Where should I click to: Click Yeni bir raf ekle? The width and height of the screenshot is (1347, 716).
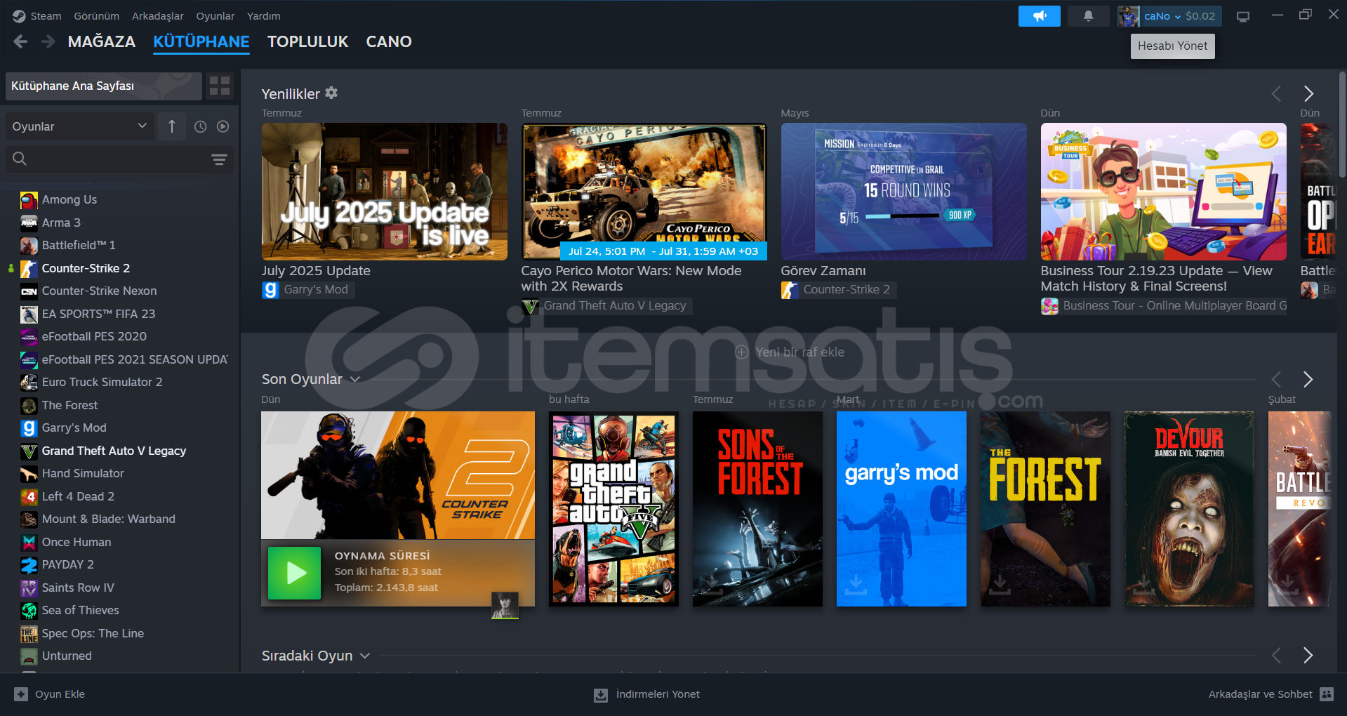(799, 352)
